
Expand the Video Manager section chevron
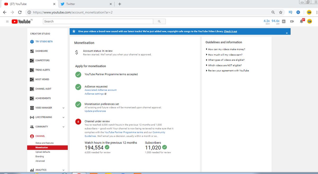click(x=63, y=108)
